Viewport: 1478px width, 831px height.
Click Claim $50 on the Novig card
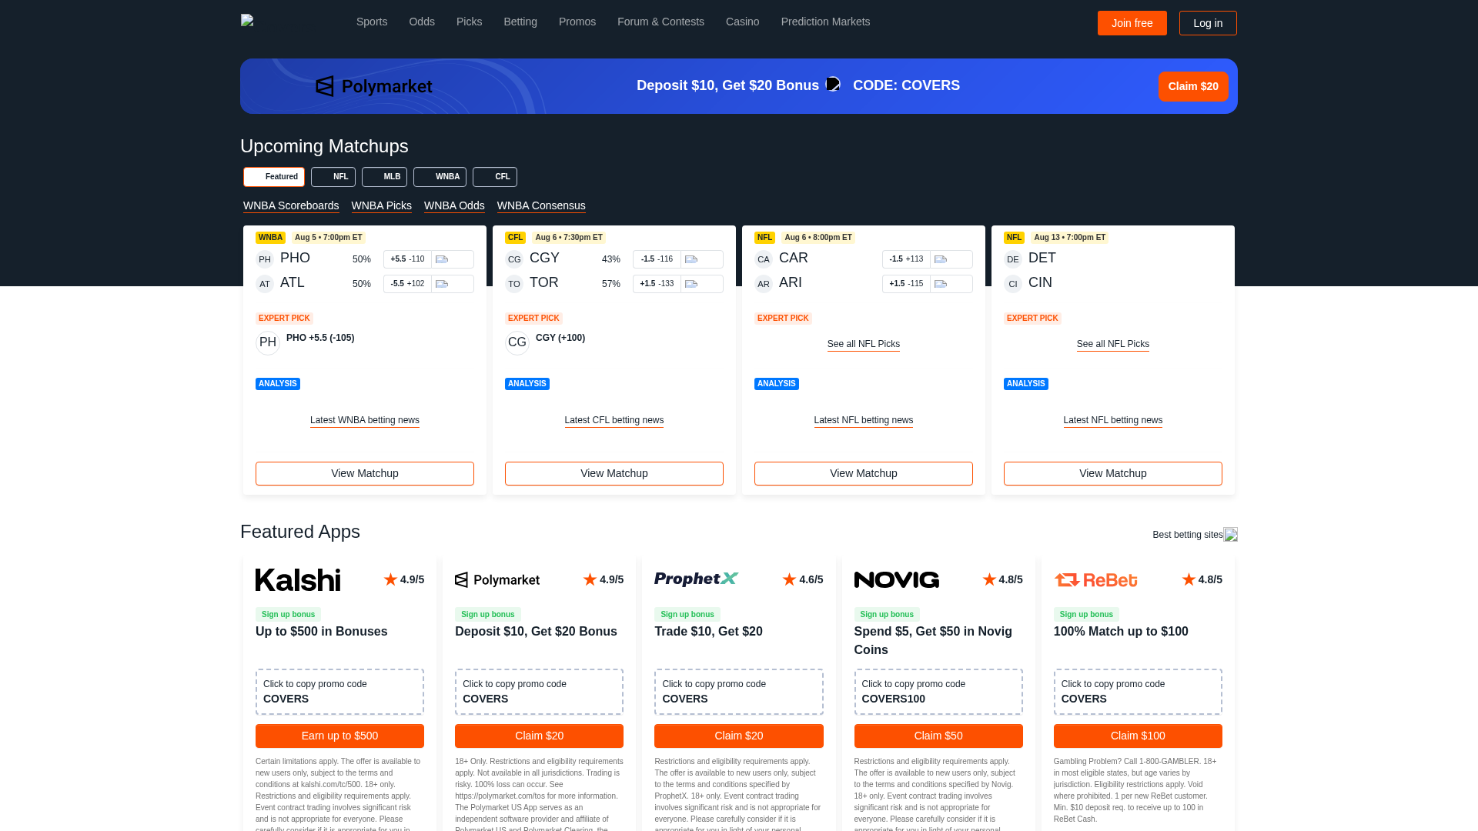(938, 736)
